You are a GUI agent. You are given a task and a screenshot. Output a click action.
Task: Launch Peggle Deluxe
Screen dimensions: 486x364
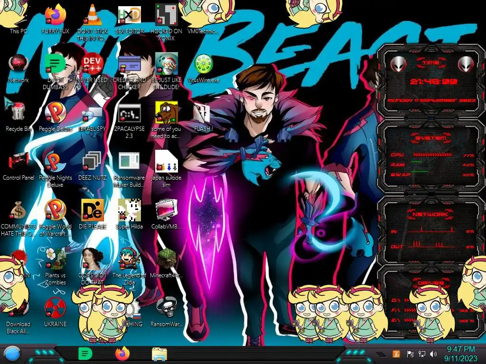(x=55, y=116)
